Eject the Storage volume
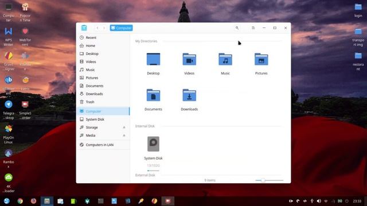Screen dimensions: 367x206 tap(124, 127)
